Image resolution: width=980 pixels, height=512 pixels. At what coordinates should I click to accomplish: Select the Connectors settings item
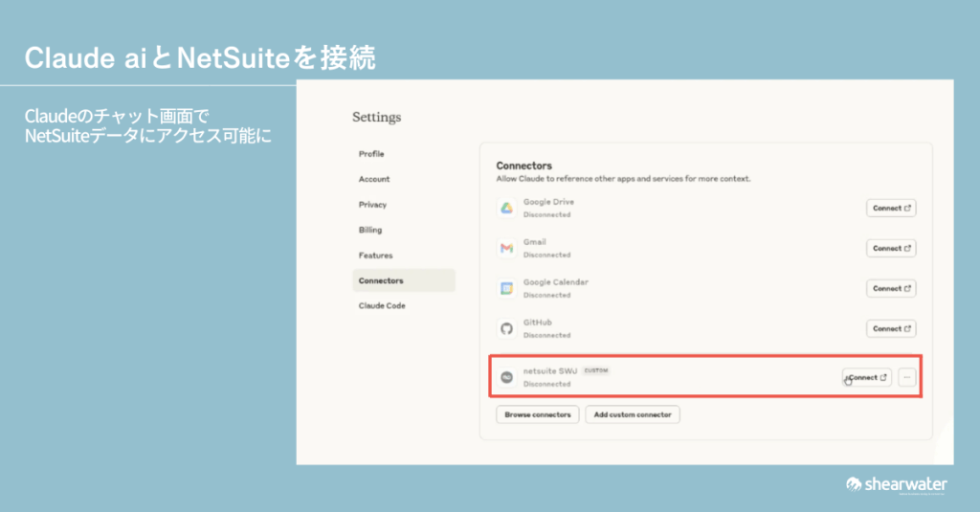(x=404, y=280)
